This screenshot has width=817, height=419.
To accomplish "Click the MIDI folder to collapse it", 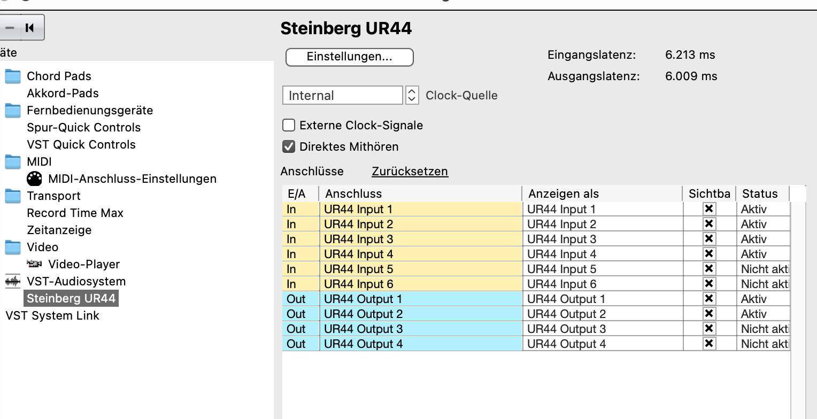I will coord(13,162).
